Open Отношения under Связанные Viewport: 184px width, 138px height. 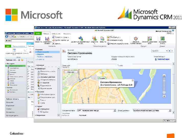(x=43, y=83)
